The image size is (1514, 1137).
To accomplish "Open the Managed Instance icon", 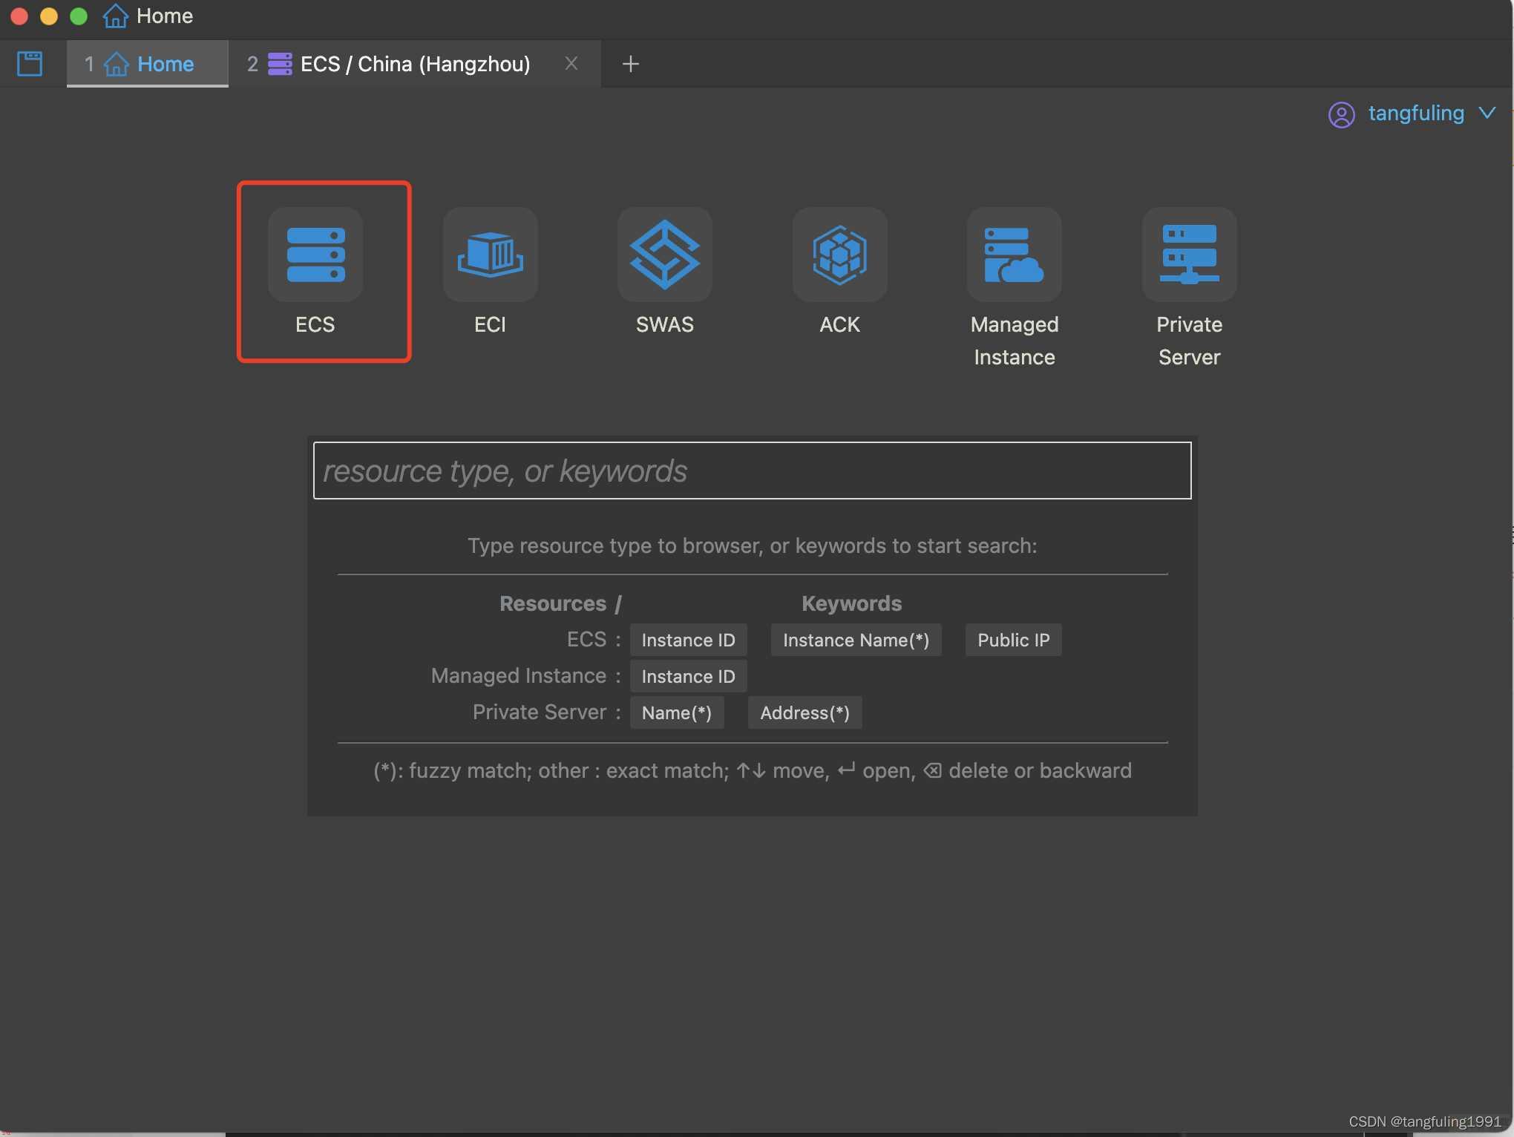I will [1015, 255].
